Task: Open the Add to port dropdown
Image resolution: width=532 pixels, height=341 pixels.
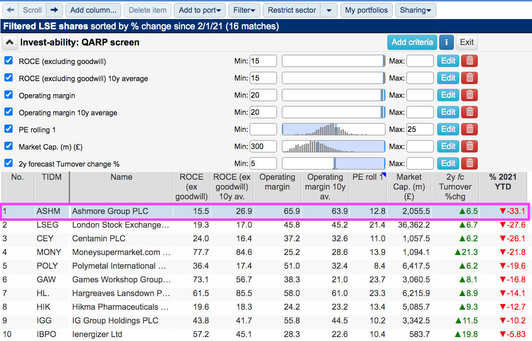Action: point(200,10)
